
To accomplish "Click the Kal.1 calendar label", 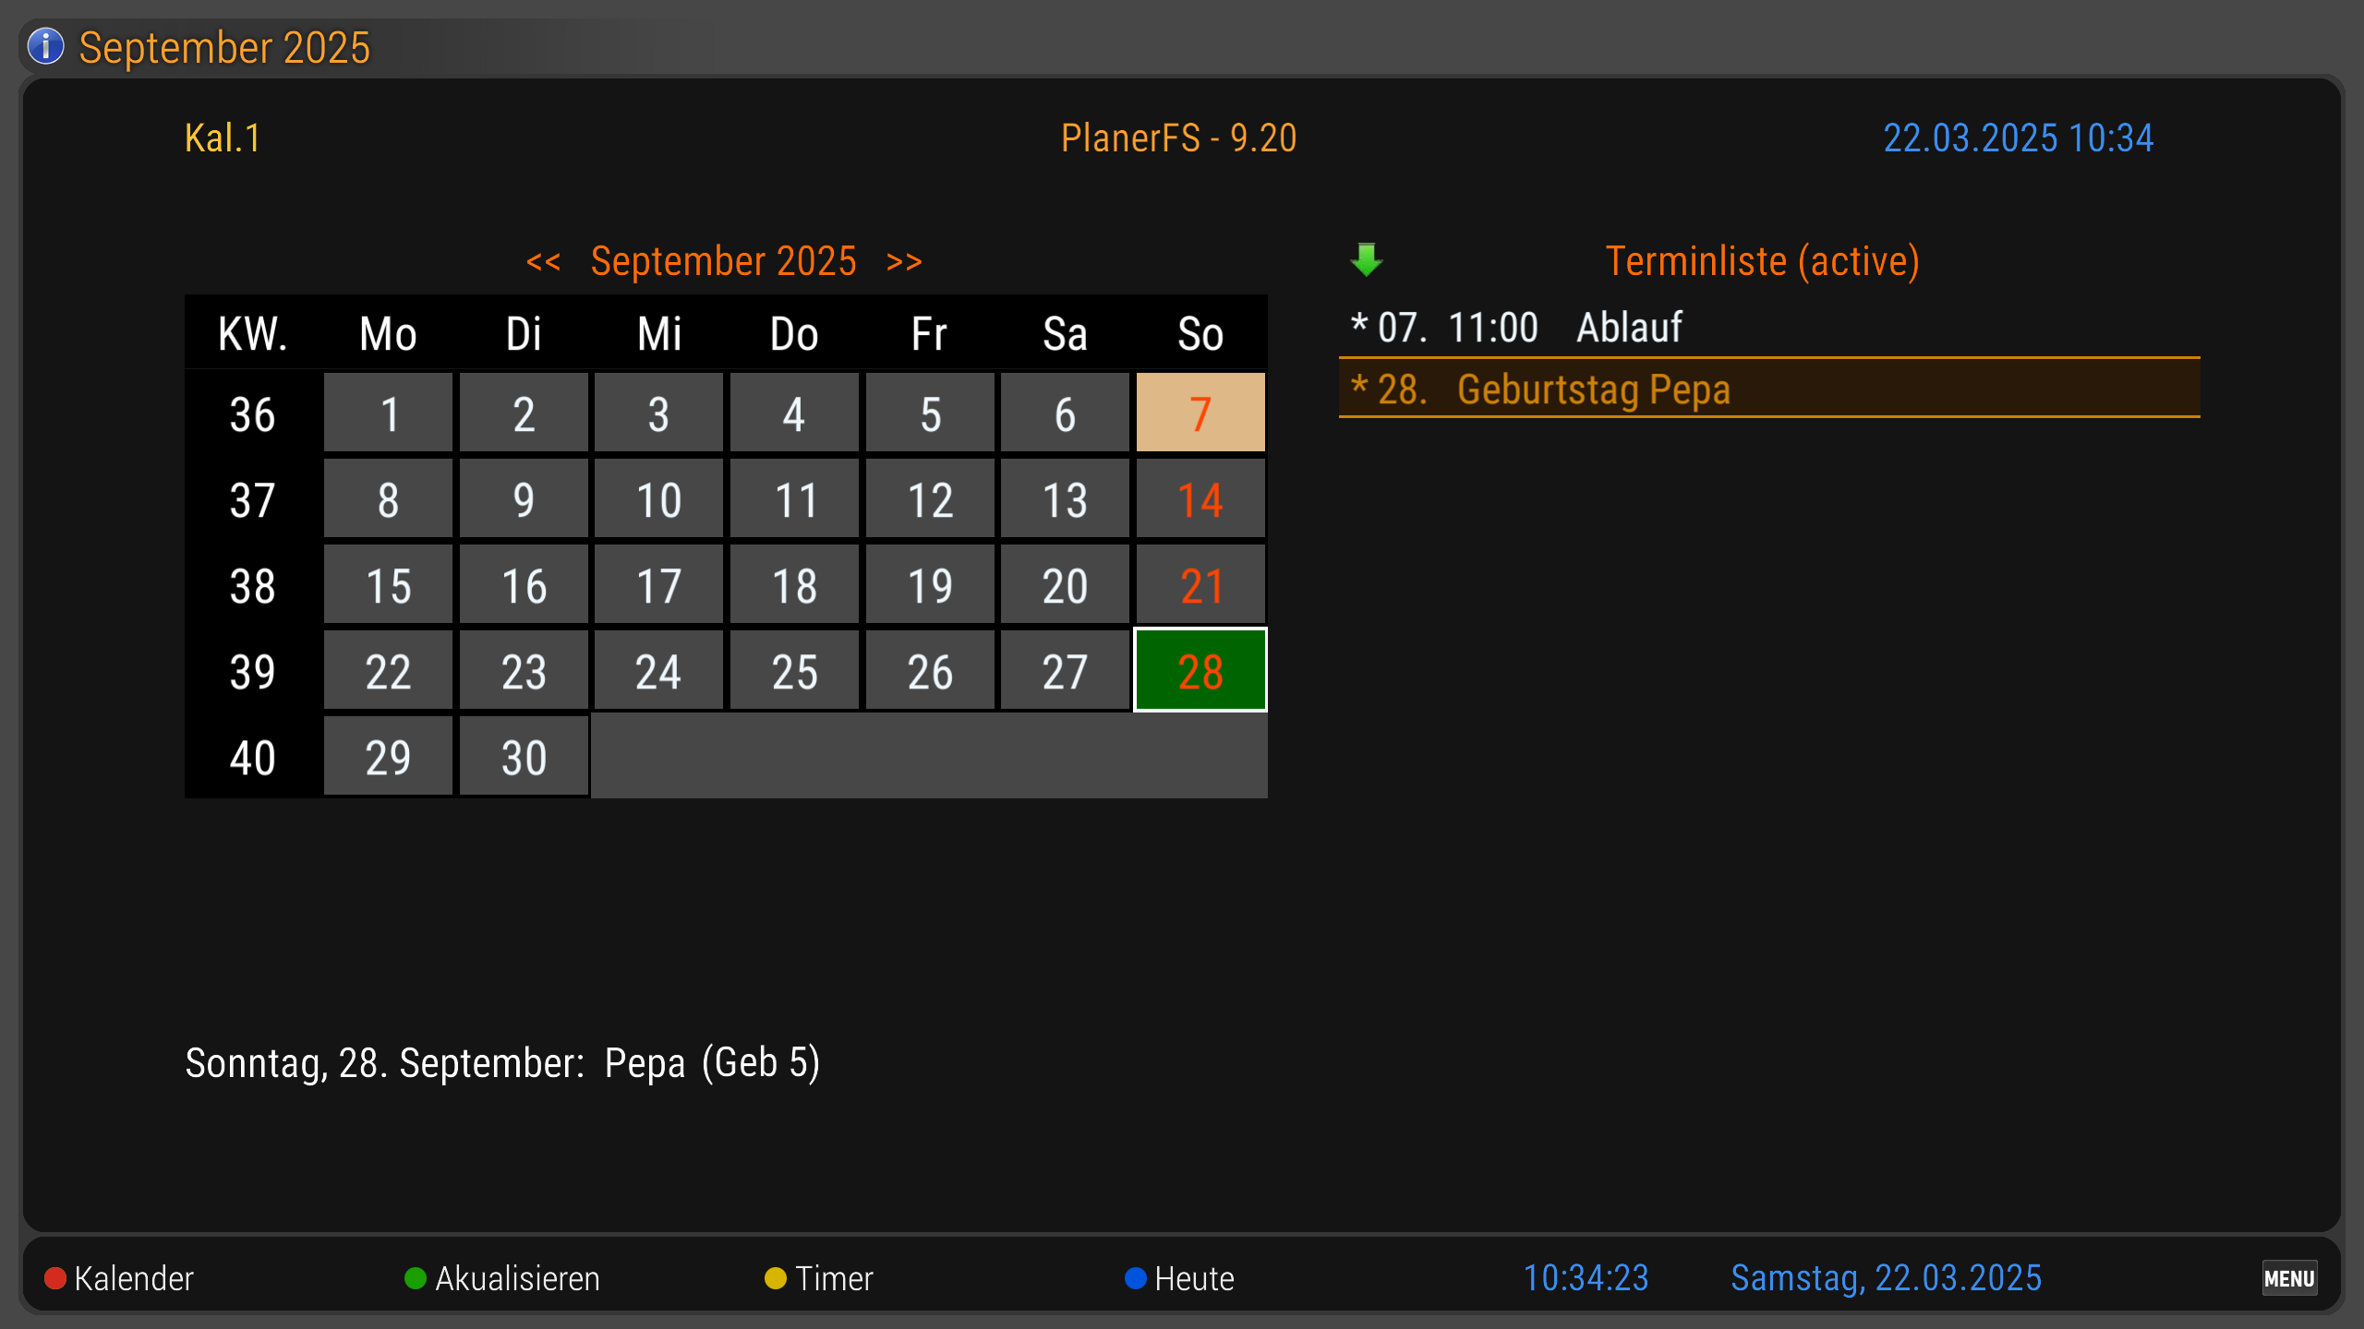I will pyautogui.click(x=223, y=138).
